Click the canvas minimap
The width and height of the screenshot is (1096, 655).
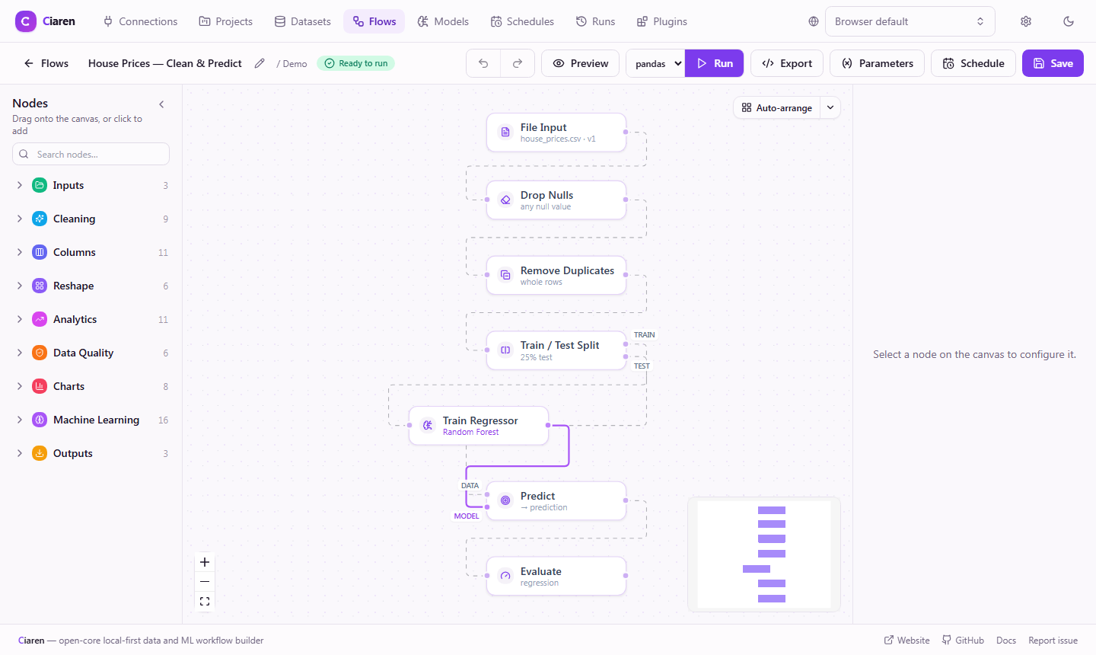(764, 554)
